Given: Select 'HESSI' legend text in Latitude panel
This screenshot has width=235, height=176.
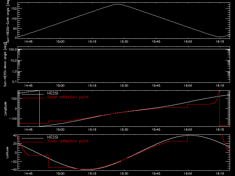Looking at the screenshot, I should click(53, 137).
